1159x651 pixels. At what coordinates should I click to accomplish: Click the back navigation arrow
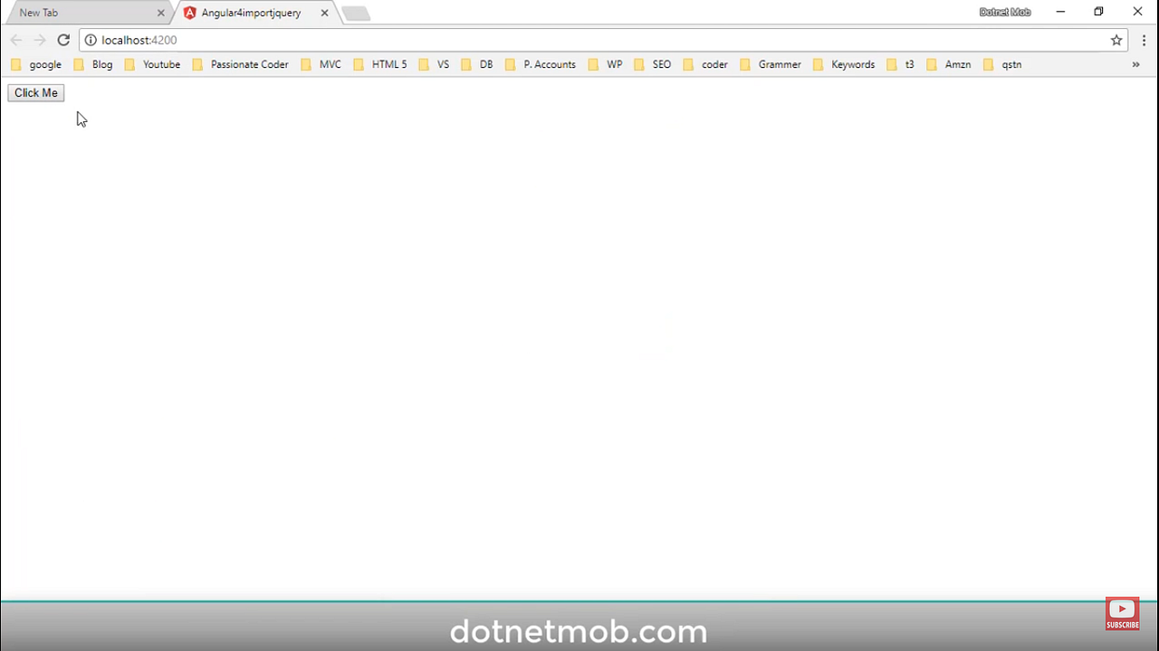(x=15, y=40)
